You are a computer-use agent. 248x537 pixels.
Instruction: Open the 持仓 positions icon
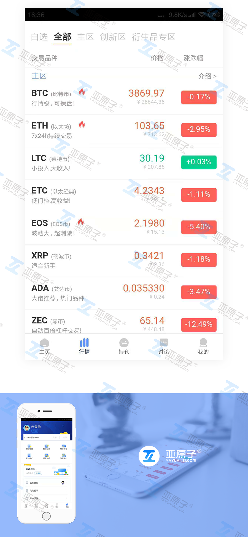point(124,343)
